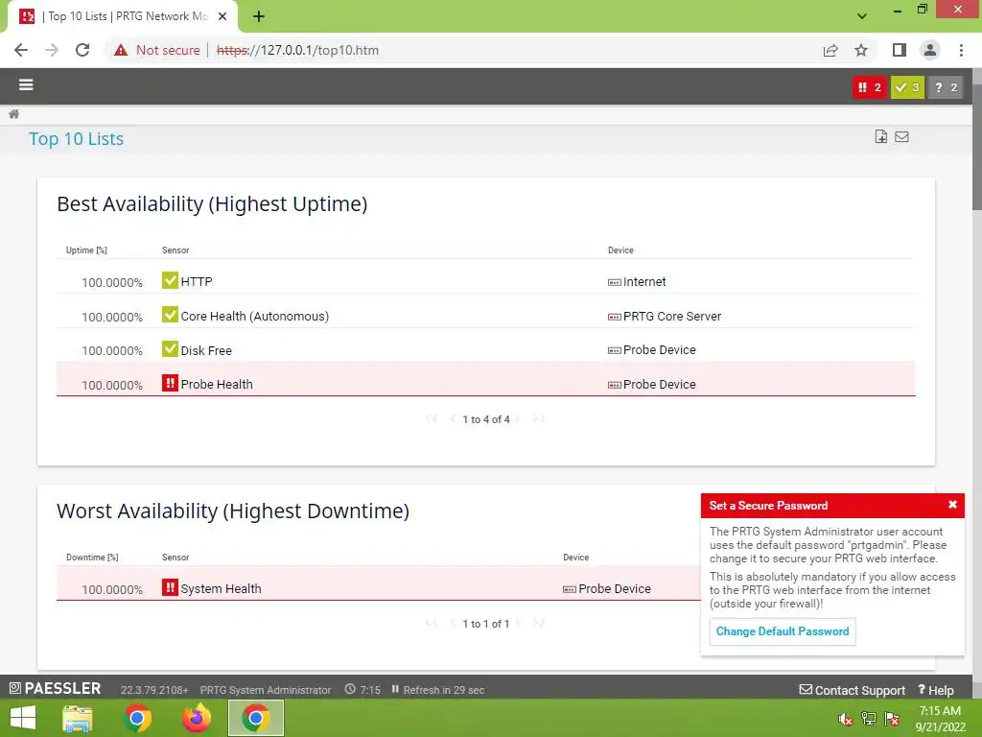
Task: Open the gray unknown-sensors counter showing 2
Action: 945,87
